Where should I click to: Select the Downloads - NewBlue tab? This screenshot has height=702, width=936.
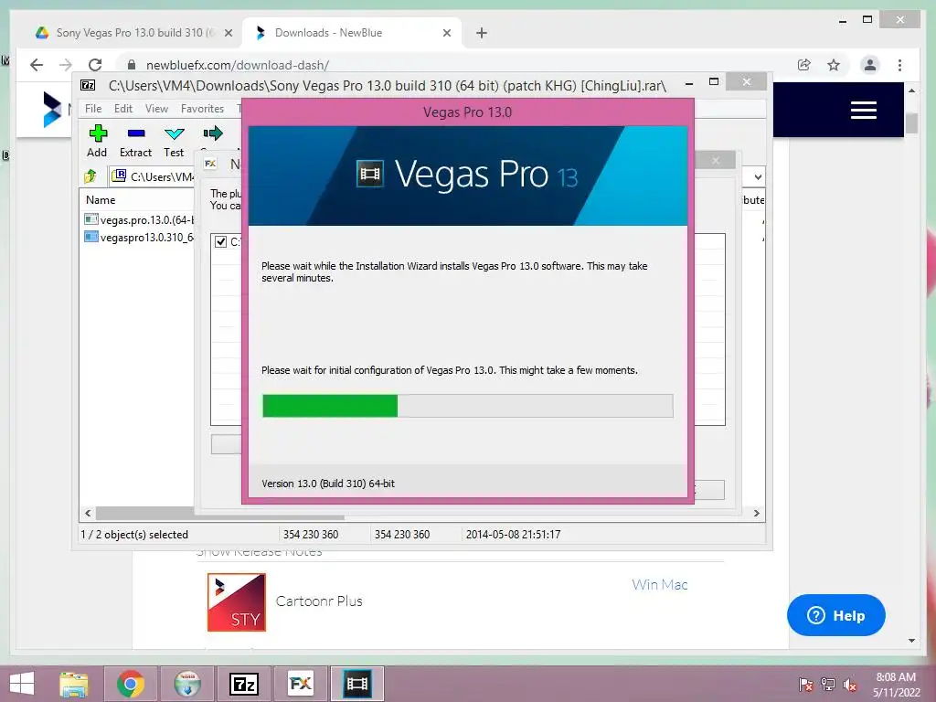click(x=352, y=33)
